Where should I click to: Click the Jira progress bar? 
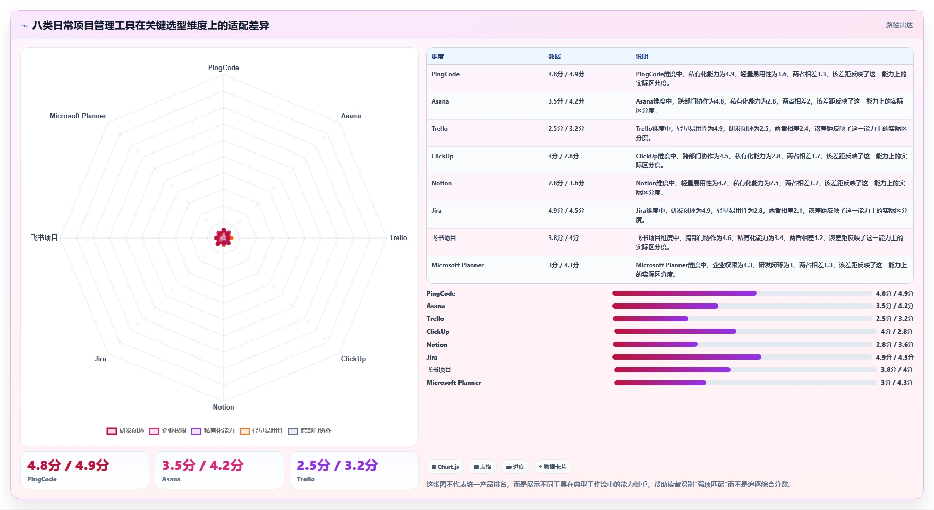click(x=742, y=357)
